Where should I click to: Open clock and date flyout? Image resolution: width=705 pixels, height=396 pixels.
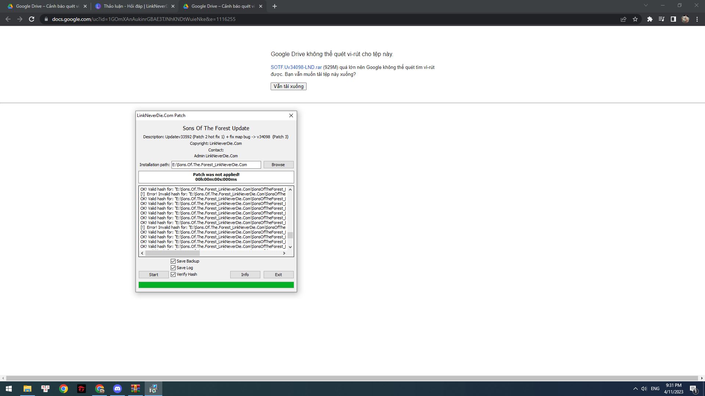coord(673,389)
